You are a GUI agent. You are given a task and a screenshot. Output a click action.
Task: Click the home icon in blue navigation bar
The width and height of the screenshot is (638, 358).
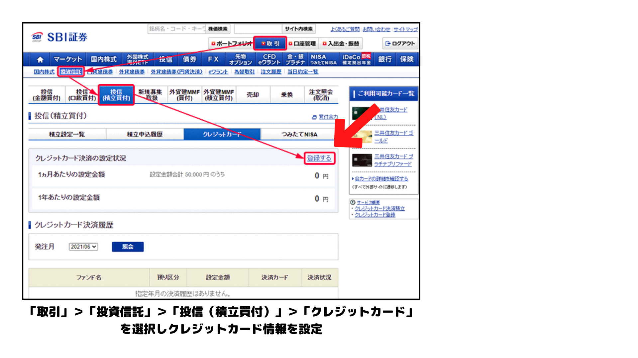coord(40,59)
